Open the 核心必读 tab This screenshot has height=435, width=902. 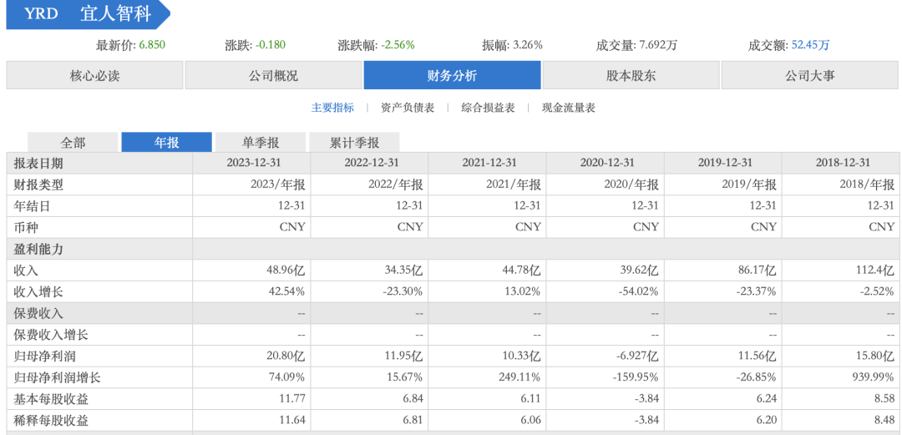(95, 75)
